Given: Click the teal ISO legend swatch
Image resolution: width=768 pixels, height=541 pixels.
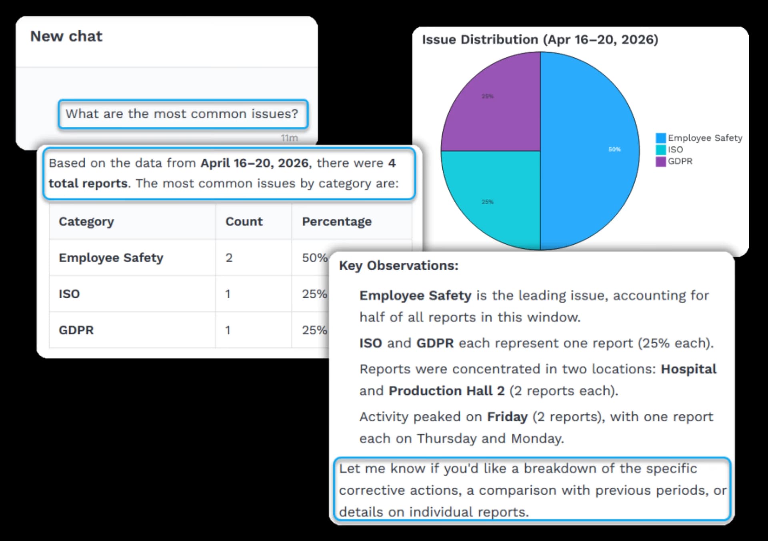Looking at the screenshot, I should click(661, 150).
